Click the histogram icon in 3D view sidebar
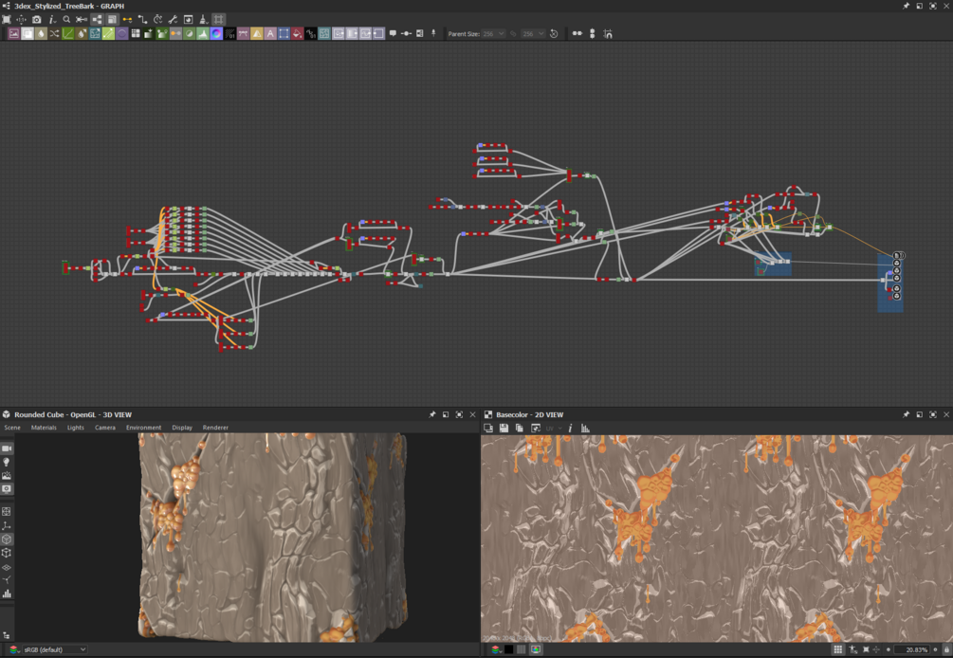 click(x=7, y=594)
